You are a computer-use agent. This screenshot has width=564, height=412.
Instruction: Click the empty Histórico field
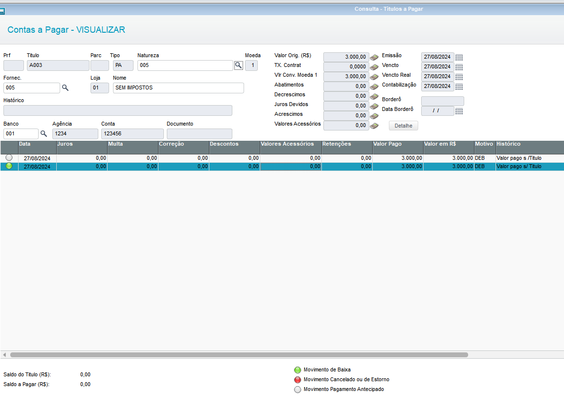pos(117,110)
